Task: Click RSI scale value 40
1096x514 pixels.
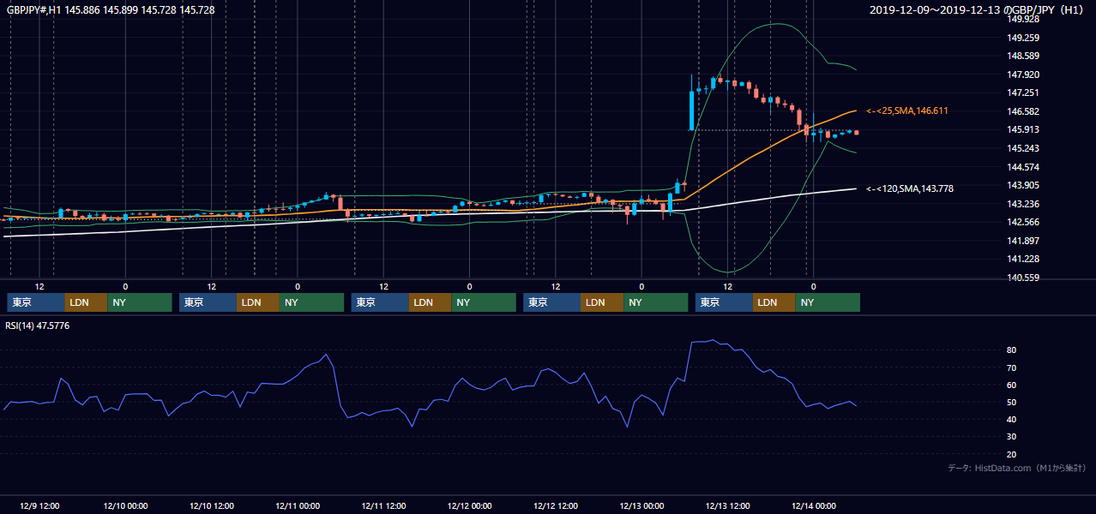Action: 1012,419
